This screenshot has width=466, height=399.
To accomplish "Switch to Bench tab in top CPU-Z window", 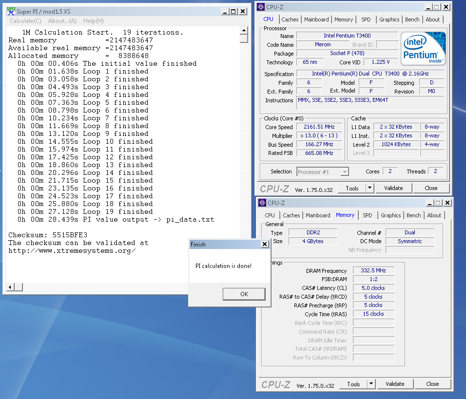I will (412, 19).
